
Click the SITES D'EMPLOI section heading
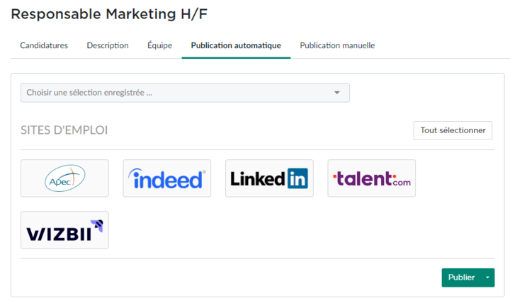pos(64,130)
